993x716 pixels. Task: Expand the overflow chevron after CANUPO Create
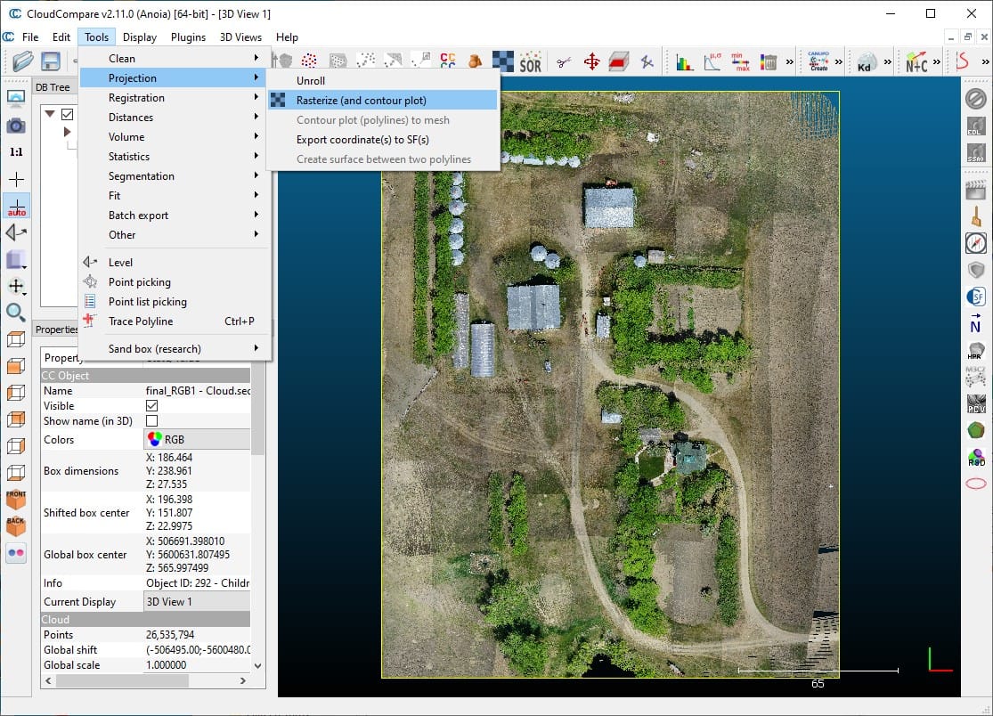click(838, 62)
